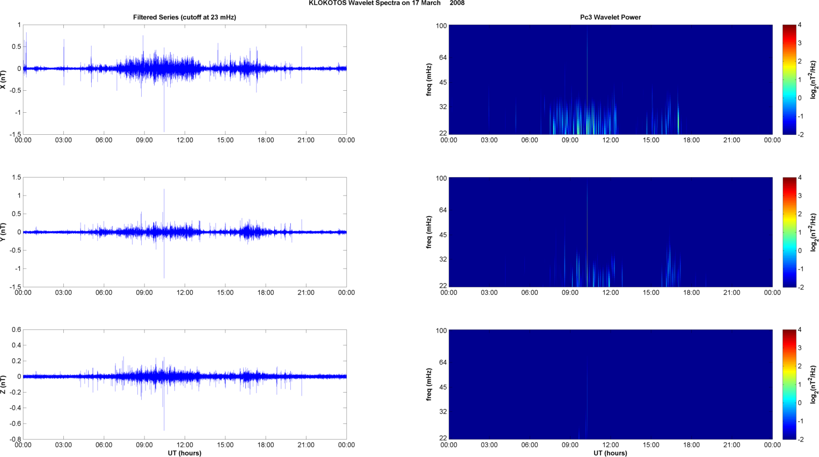Viewport: 819px width, 457px height.
Task: Click the top Pc3 wavelet power spectrogram
Action: 610,79
